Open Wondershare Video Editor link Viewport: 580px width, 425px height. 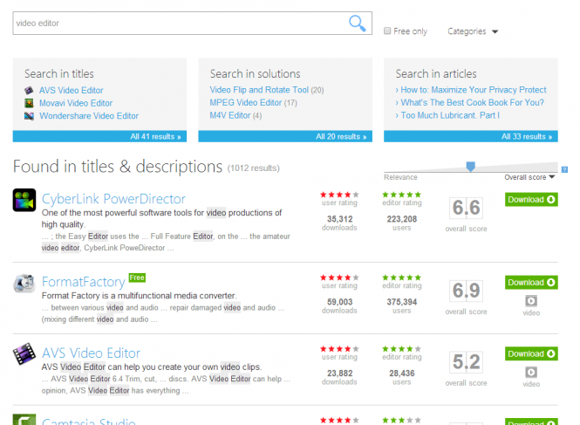click(x=89, y=116)
